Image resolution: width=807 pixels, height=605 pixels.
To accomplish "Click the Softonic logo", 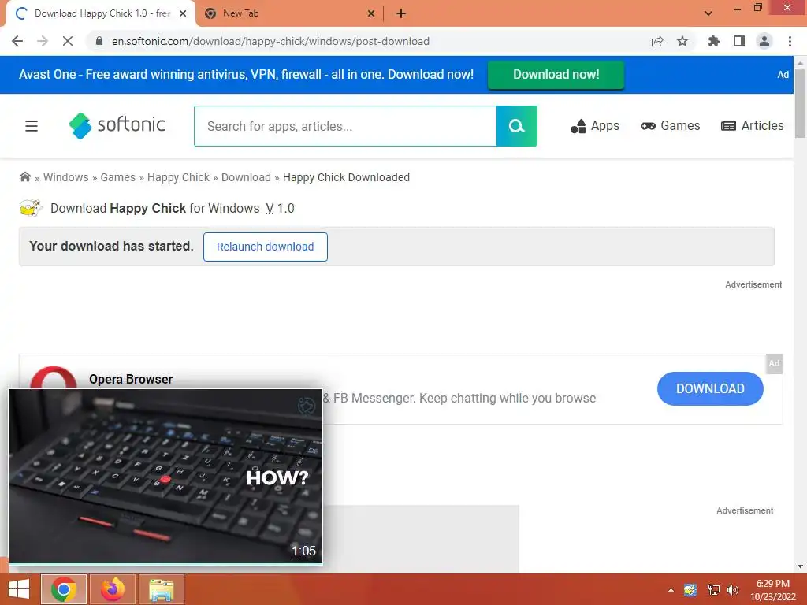I will [x=117, y=125].
